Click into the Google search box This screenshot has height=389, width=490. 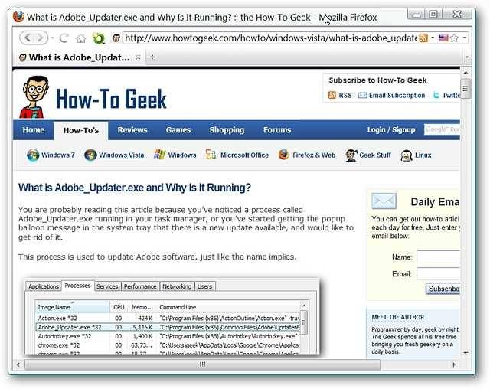tap(442, 129)
